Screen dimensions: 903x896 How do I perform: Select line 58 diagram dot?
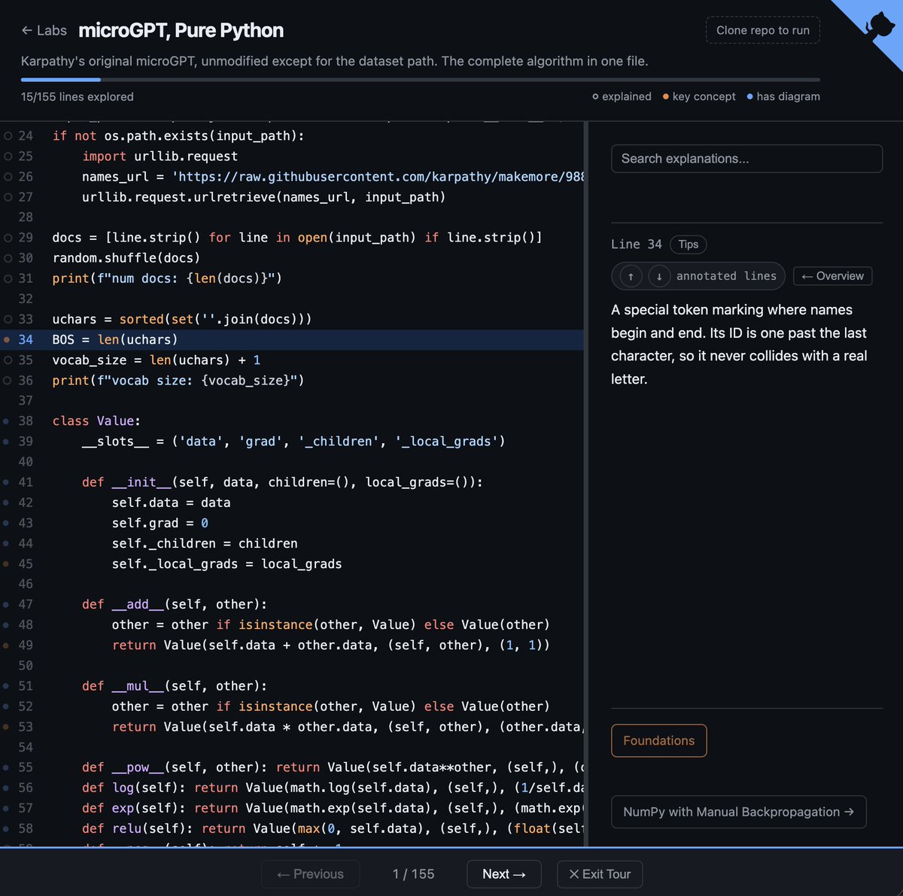click(x=6, y=828)
